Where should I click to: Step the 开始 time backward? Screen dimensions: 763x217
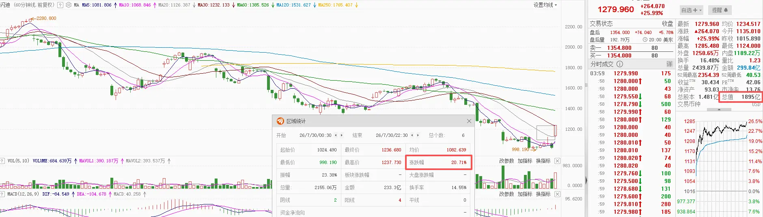click(x=336, y=135)
